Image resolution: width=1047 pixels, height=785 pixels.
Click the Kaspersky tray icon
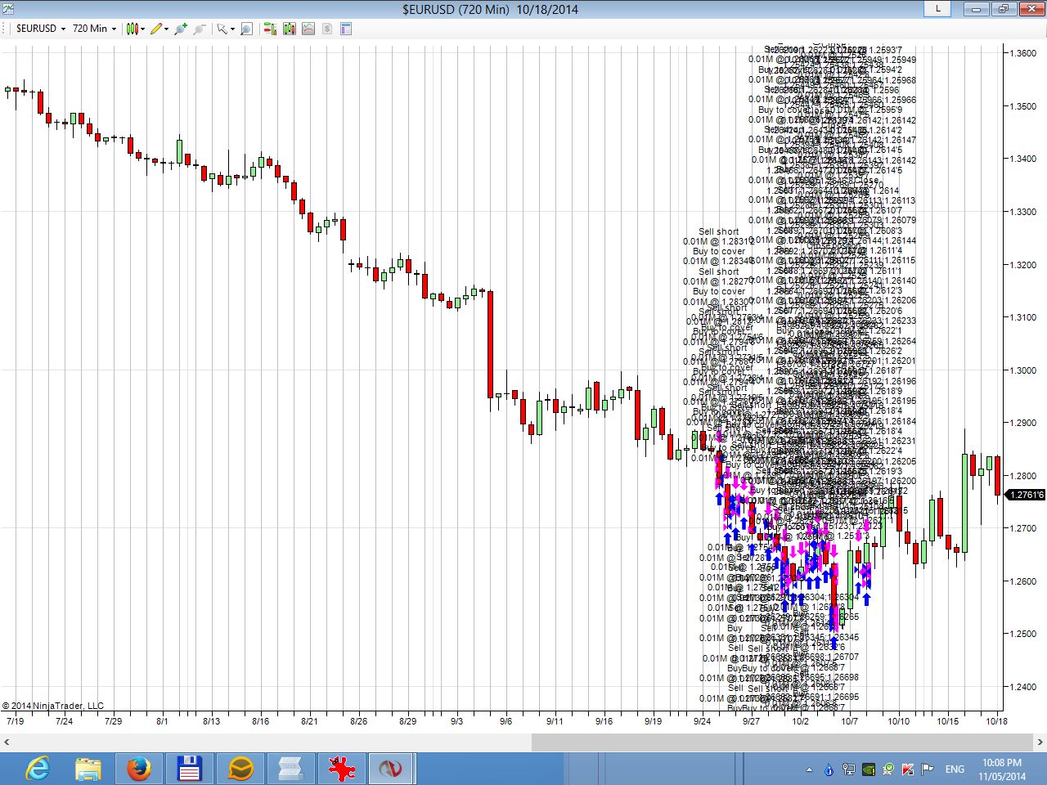tap(908, 769)
